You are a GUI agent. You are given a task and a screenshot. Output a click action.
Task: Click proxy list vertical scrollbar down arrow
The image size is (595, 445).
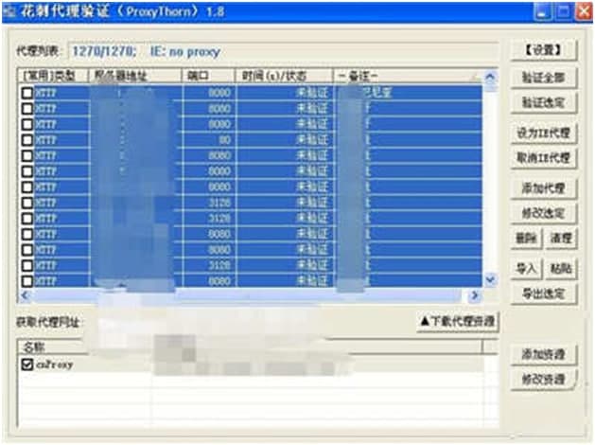pos(490,280)
